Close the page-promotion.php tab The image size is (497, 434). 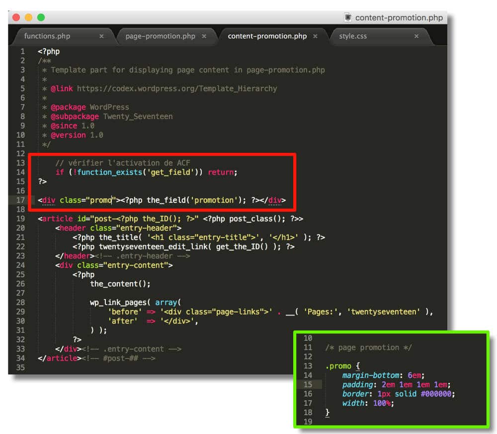tap(204, 36)
